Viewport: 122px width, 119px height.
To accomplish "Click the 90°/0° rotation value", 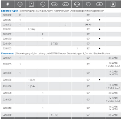I will 88,25.
